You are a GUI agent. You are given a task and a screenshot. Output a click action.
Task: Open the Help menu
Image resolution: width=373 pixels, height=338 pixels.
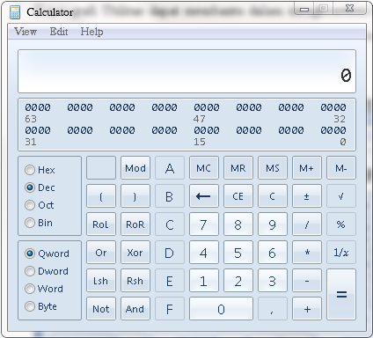(x=91, y=32)
